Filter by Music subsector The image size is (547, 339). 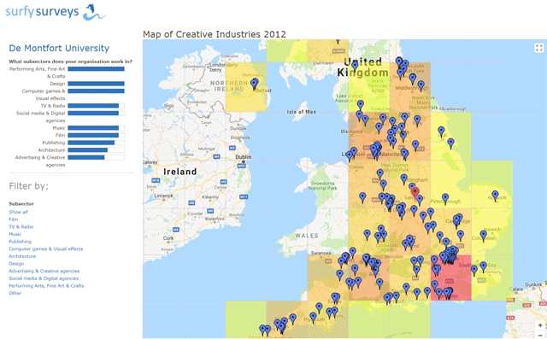coord(15,234)
